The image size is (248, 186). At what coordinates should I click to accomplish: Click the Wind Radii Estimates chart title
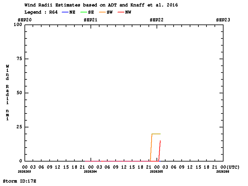click(101, 5)
